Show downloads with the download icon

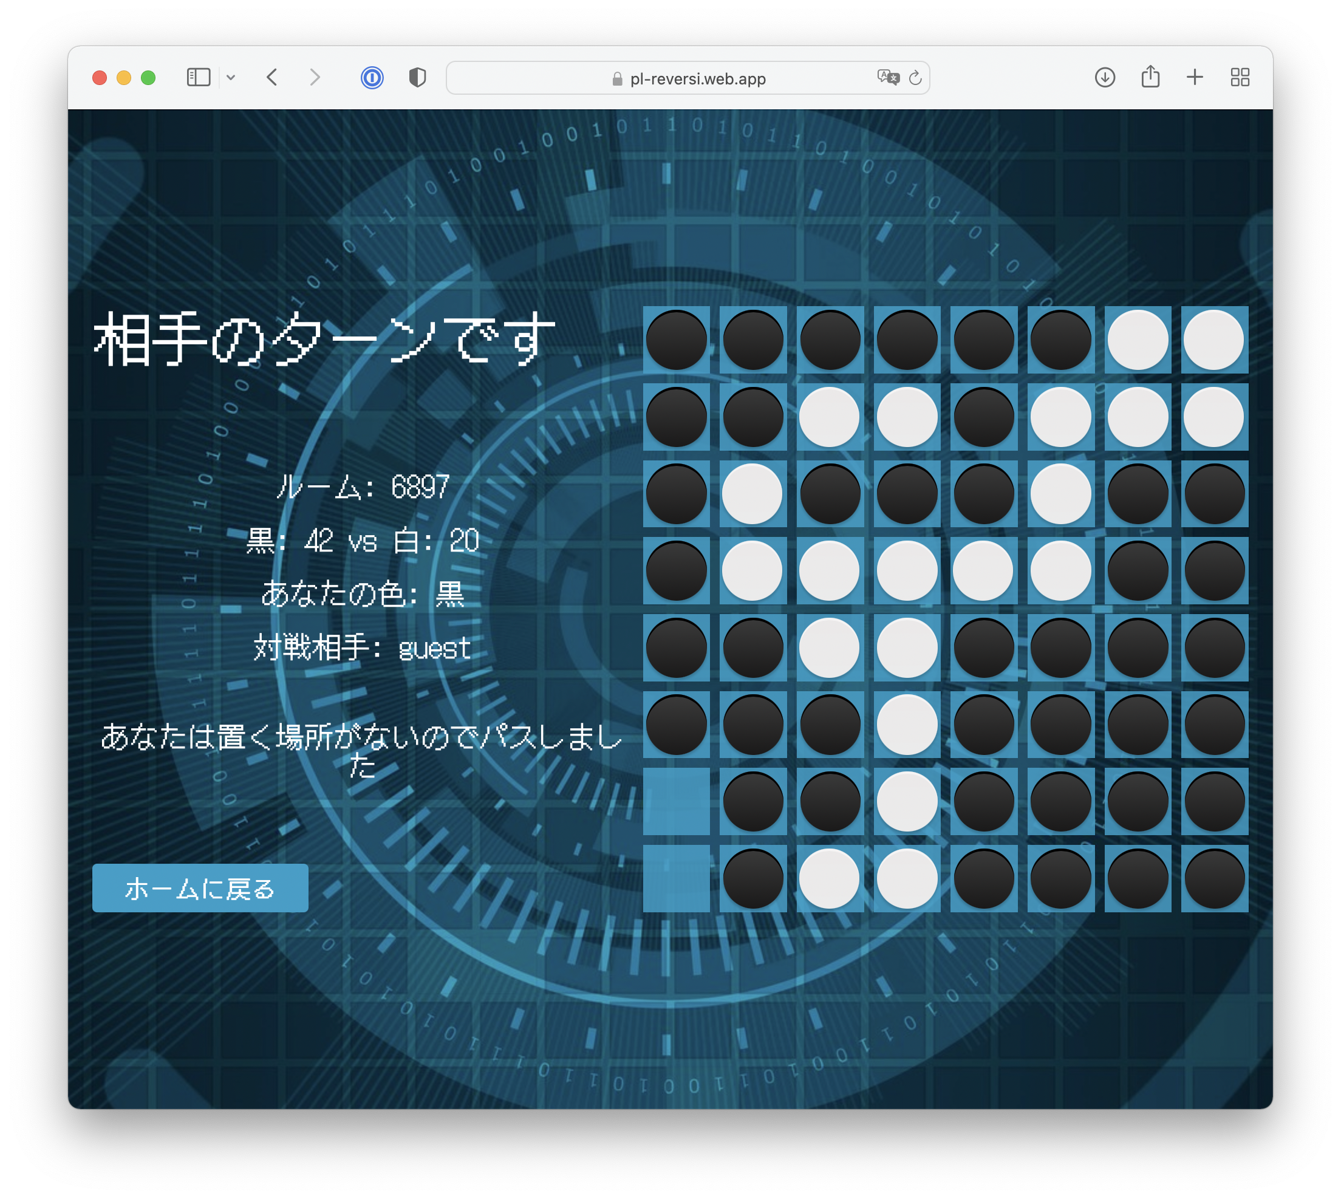click(1105, 78)
